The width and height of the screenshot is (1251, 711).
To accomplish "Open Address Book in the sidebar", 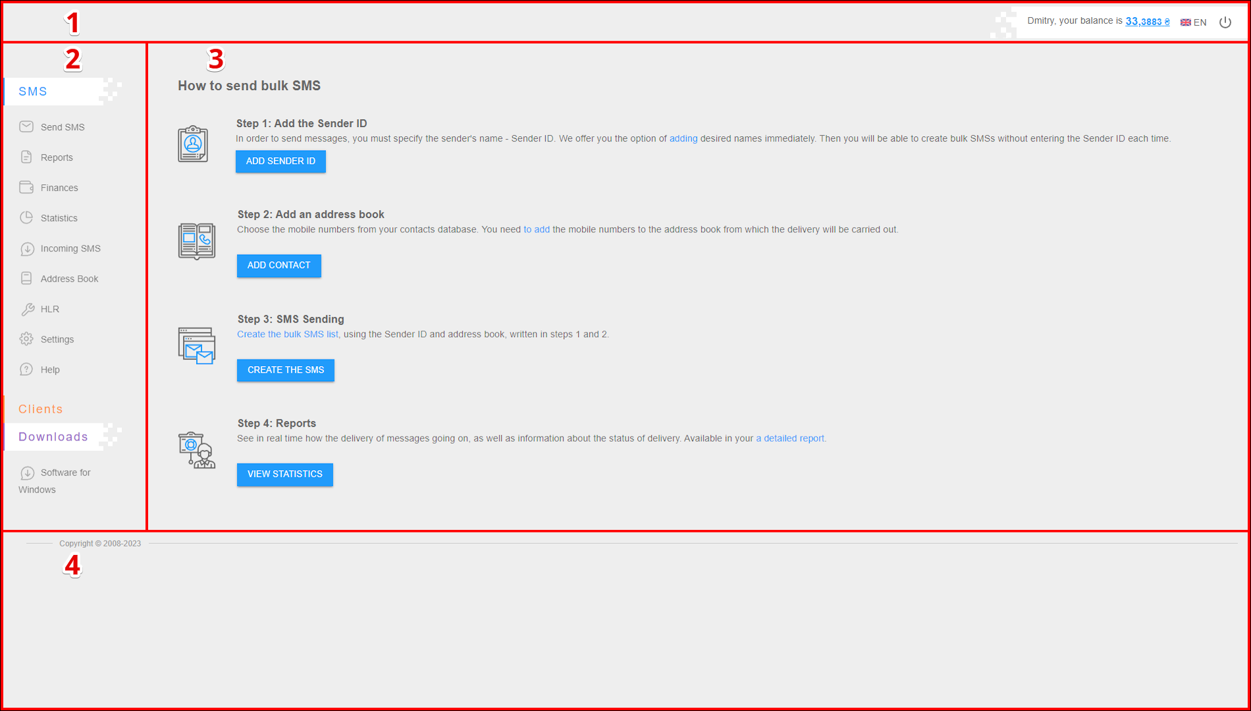I will (69, 278).
